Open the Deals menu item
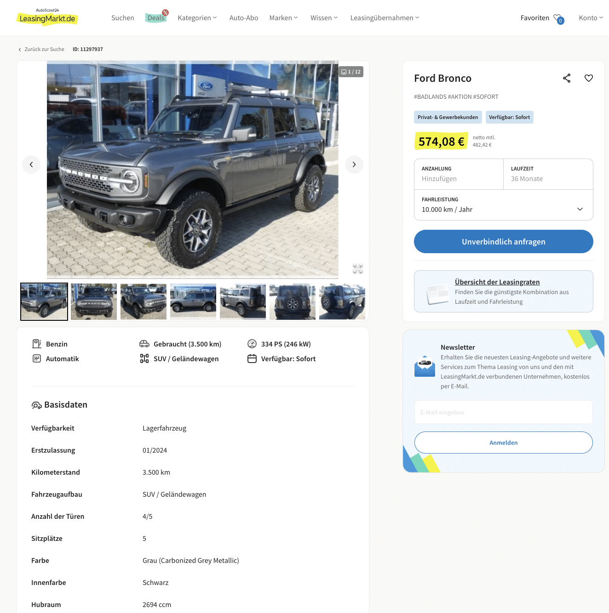The width and height of the screenshot is (609, 613). pos(156,18)
